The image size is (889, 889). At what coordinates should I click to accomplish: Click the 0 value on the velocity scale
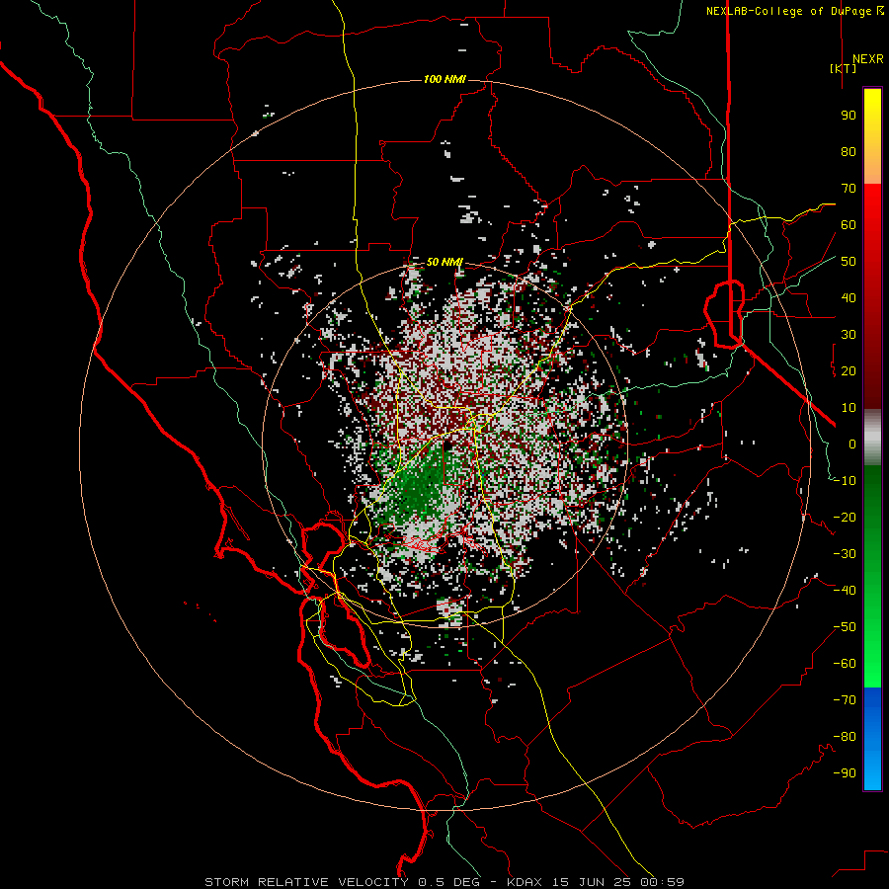(x=852, y=444)
